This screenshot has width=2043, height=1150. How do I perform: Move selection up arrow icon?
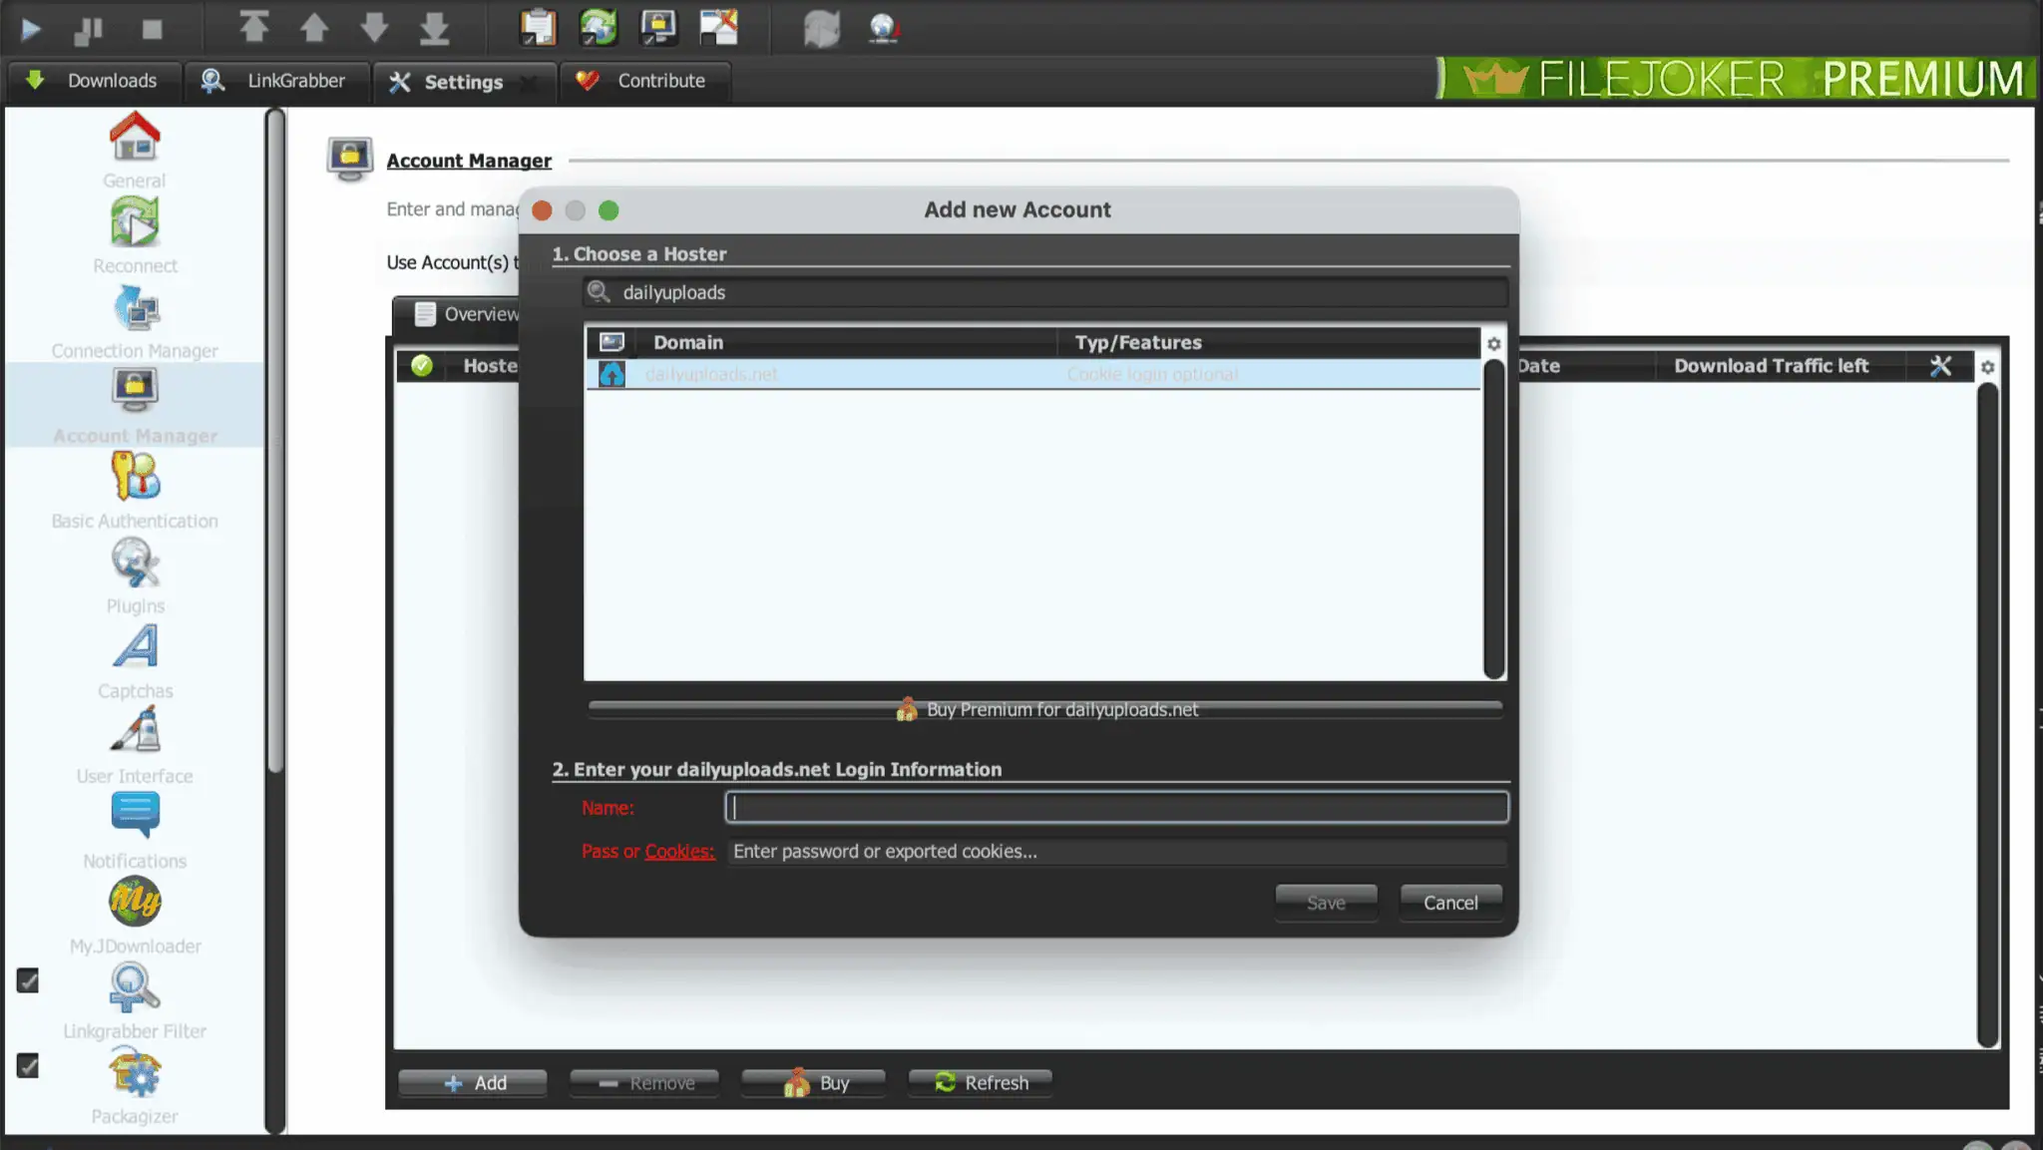click(314, 28)
